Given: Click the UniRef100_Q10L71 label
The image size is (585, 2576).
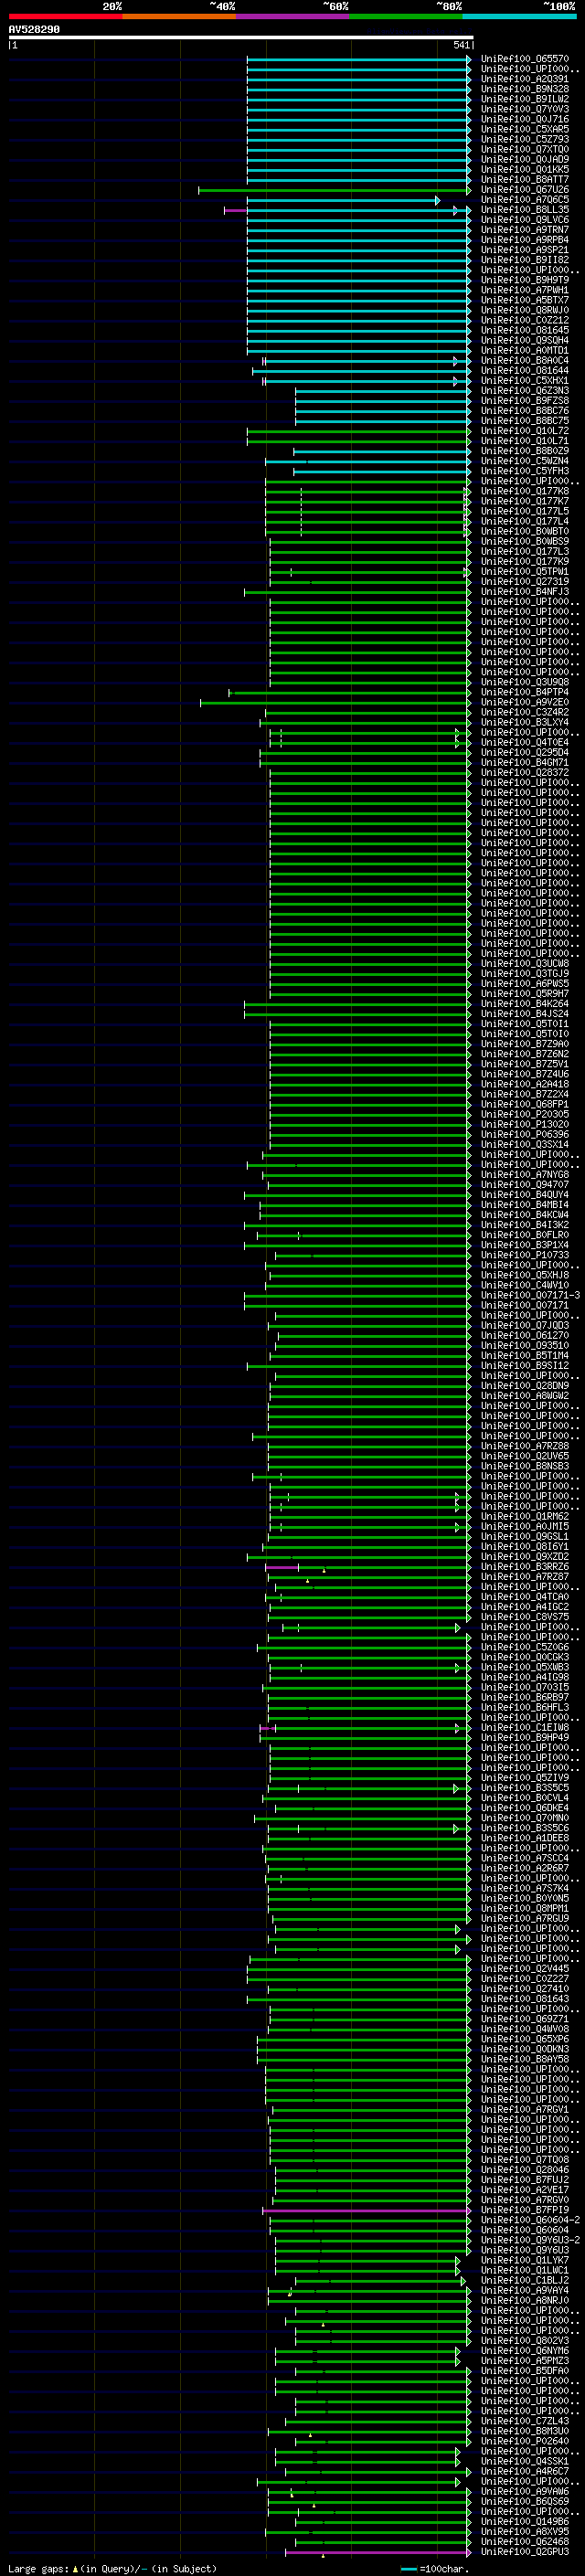Looking at the screenshot, I should coord(525,441).
